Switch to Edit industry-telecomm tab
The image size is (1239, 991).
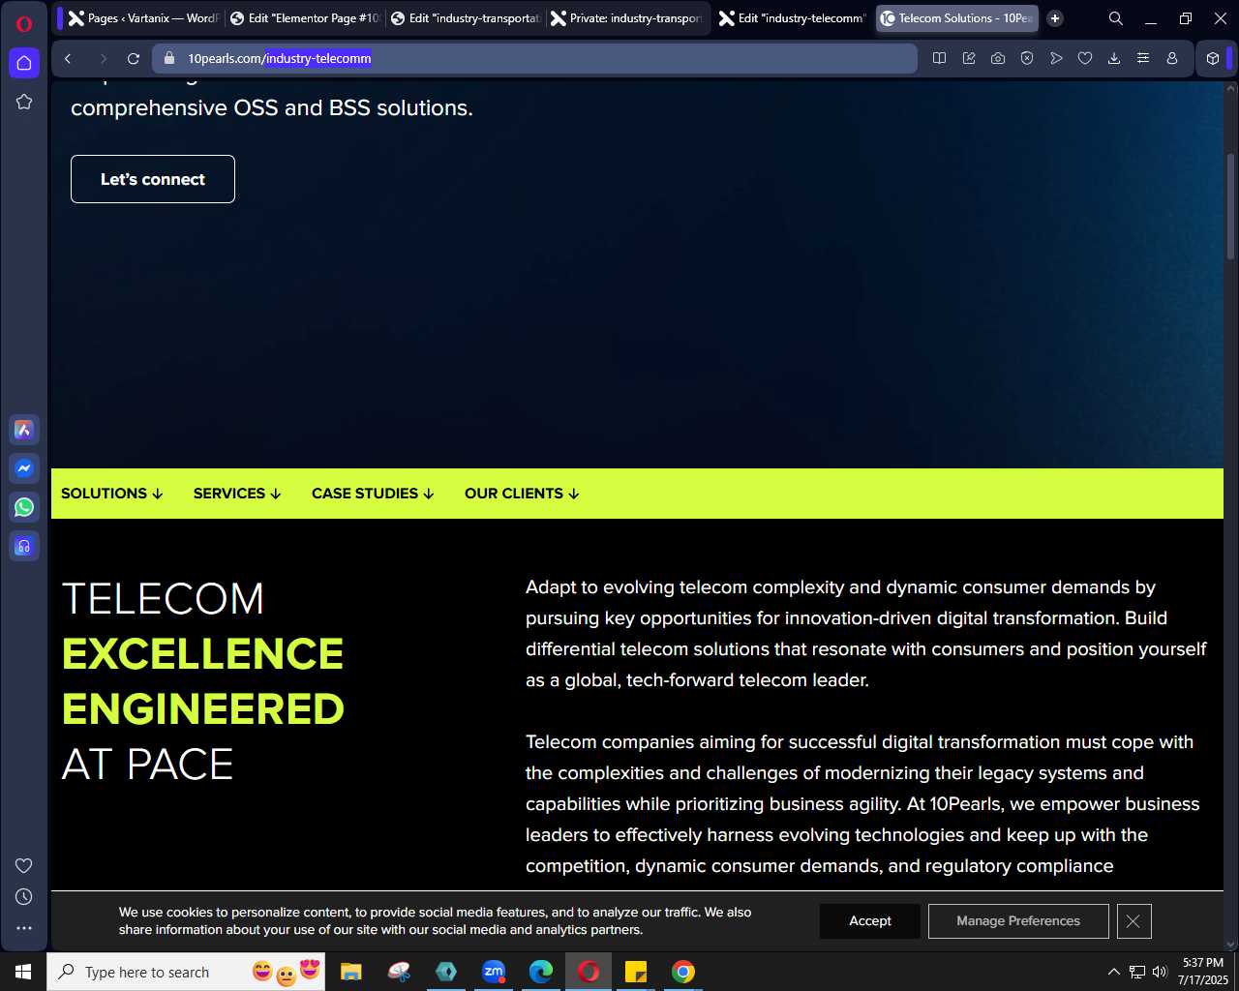point(794,18)
